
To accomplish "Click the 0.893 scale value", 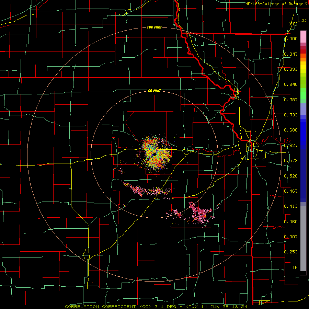I will tap(291, 69).
